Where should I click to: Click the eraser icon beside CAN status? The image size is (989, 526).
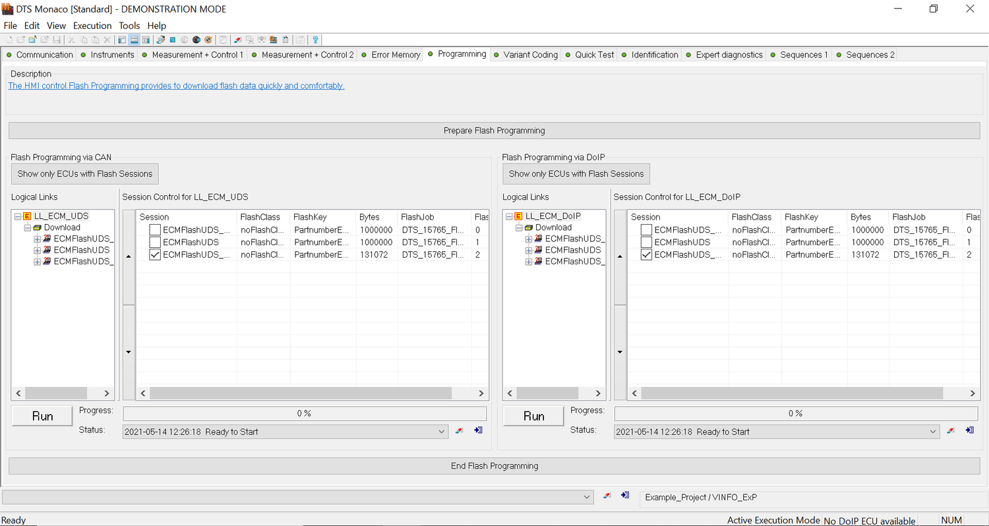pyautogui.click(x=460, y=431)
